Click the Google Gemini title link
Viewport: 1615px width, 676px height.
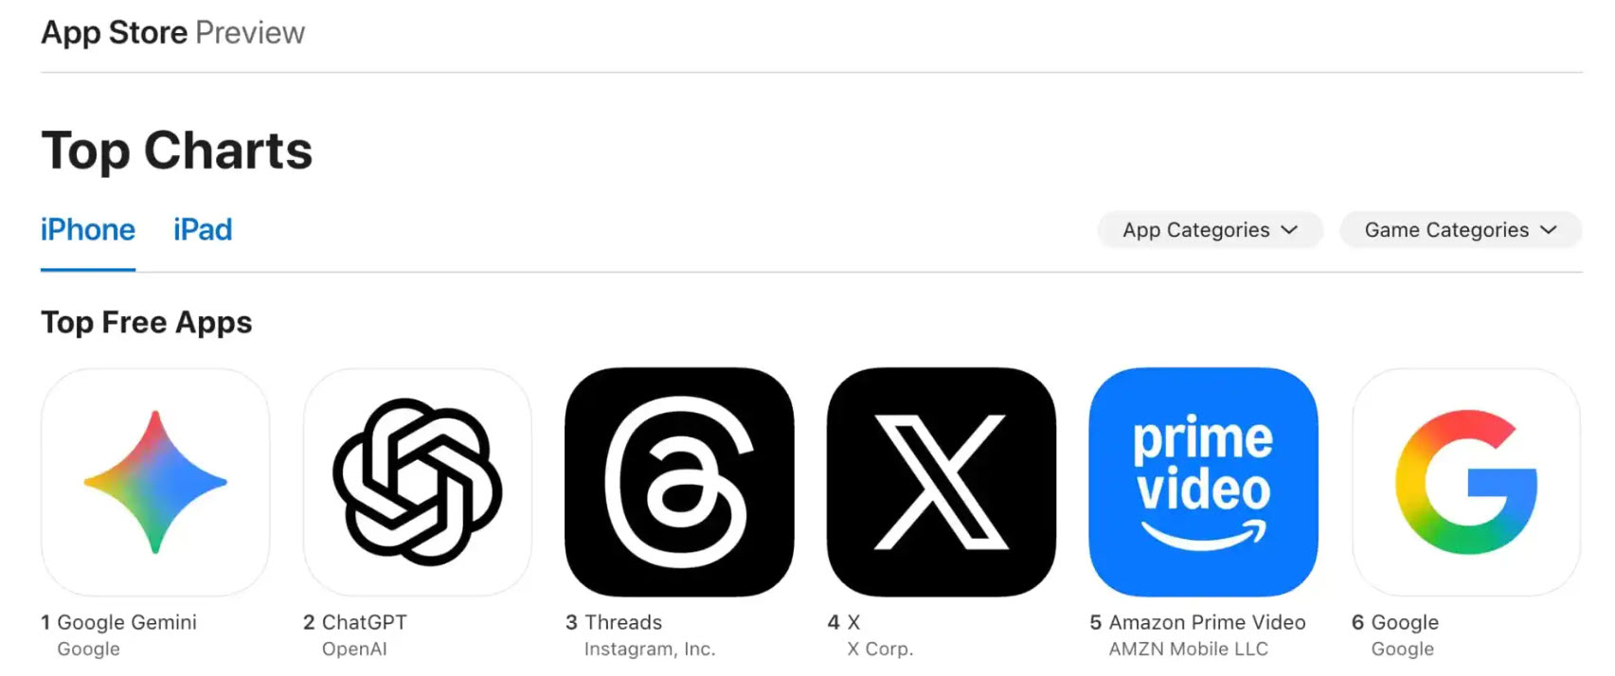(127, 622)
